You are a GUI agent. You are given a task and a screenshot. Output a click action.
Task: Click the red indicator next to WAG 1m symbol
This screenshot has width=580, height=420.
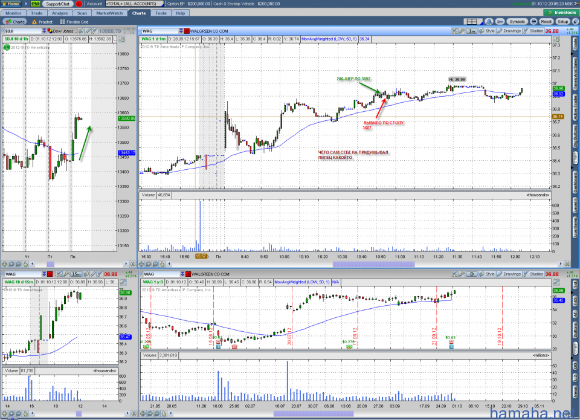coord(187,31)
